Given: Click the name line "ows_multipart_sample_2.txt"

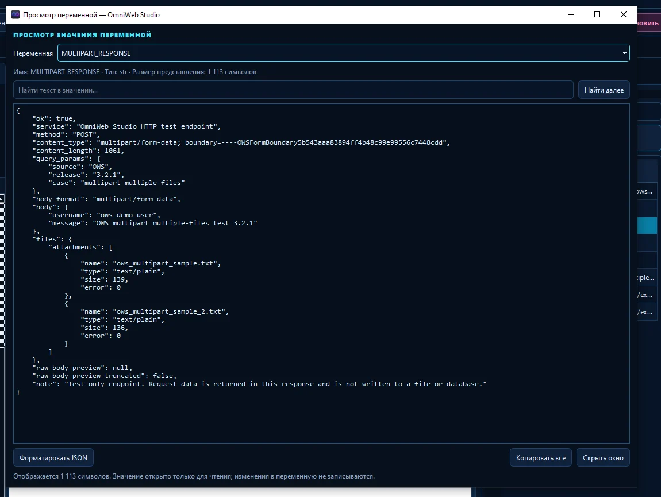Looking at the screenshot, I should coord(155,311).
